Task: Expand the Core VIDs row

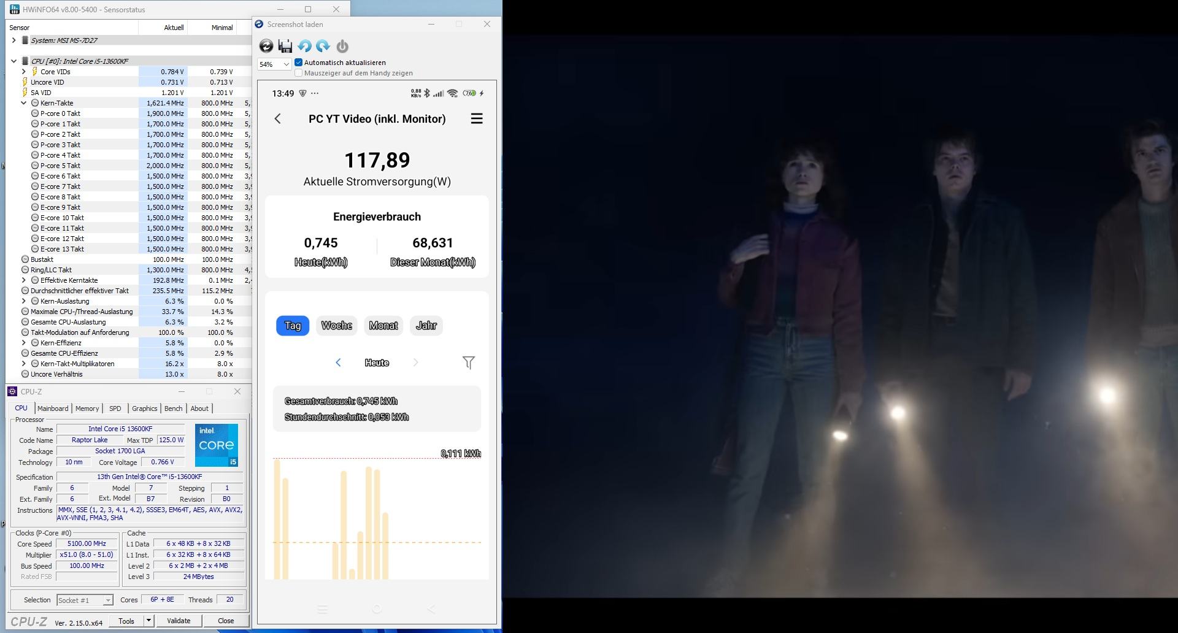Action: [x=24, y=72]
